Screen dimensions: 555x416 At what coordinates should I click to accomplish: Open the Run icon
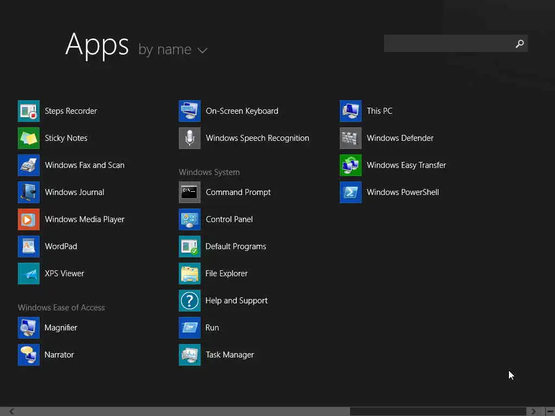coord(190,328)
